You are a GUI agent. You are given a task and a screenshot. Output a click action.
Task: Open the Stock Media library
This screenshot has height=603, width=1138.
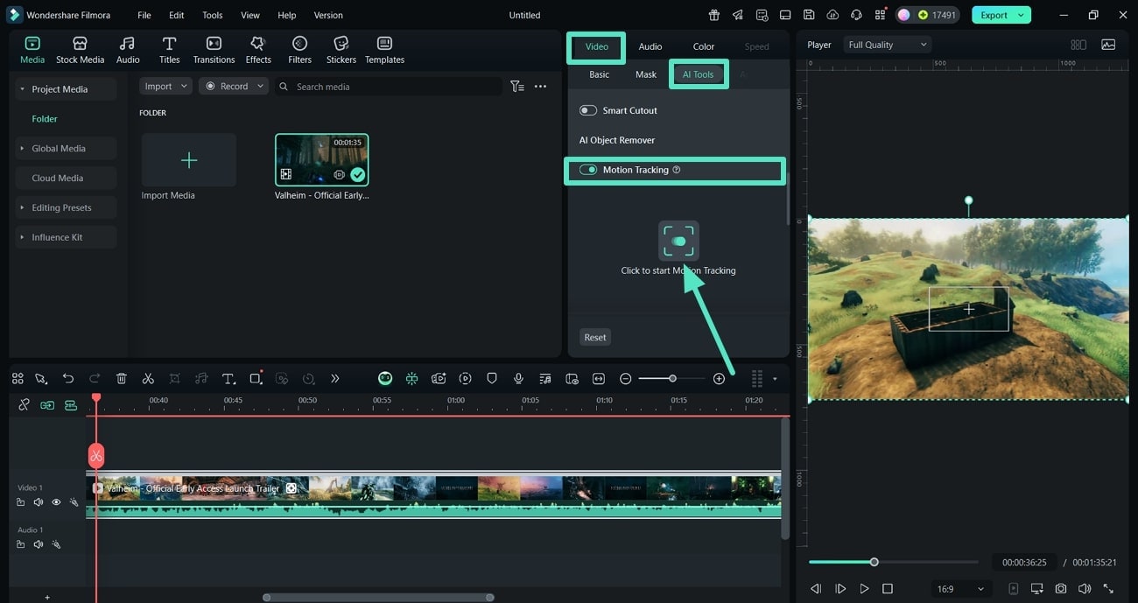(80, 50)
